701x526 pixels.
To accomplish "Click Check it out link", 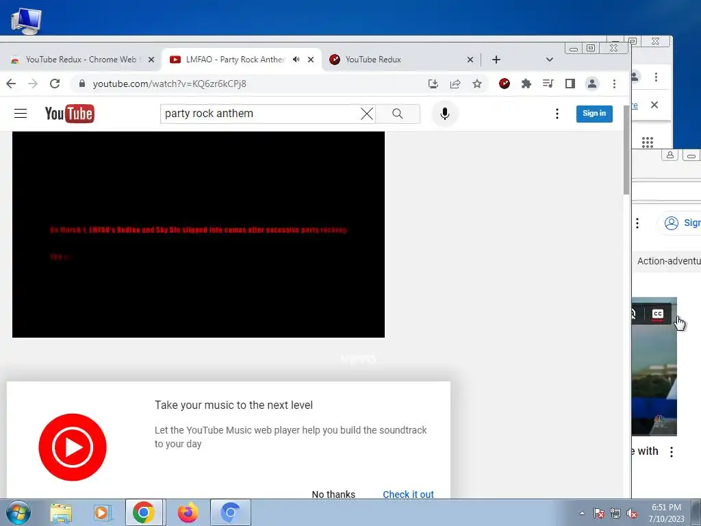I will (x=408, y=494).
